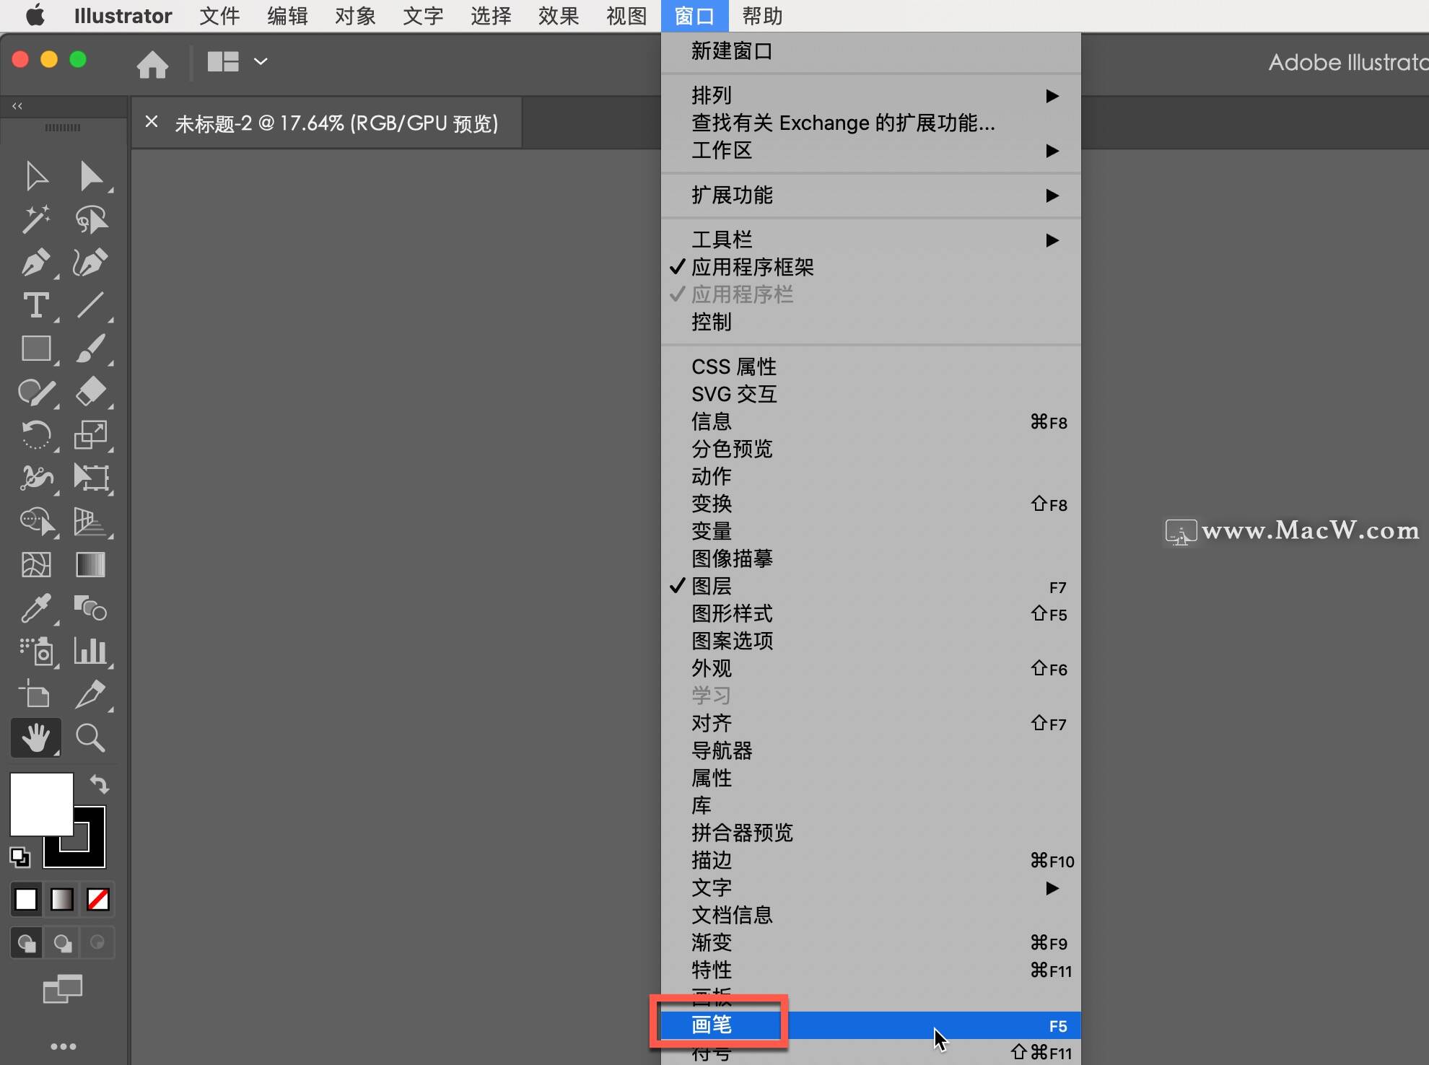Open the 效果 menu
Image resolution: width=1429 pixels, height=1065 pixels.
tap(559, 16)
